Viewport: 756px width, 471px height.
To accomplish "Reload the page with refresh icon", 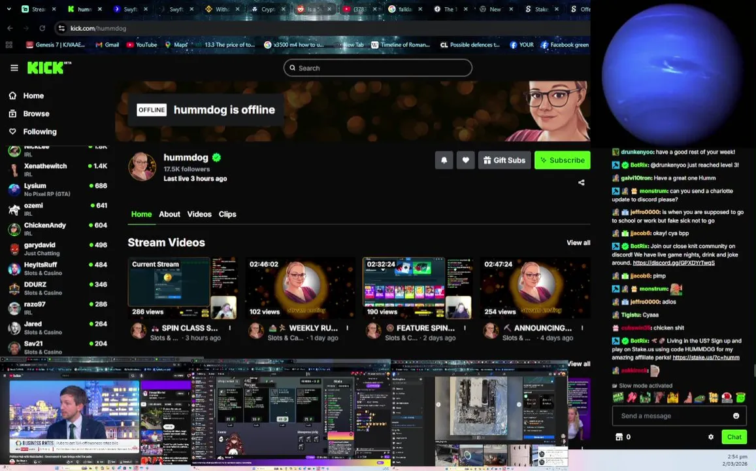I will click(42, 29).
